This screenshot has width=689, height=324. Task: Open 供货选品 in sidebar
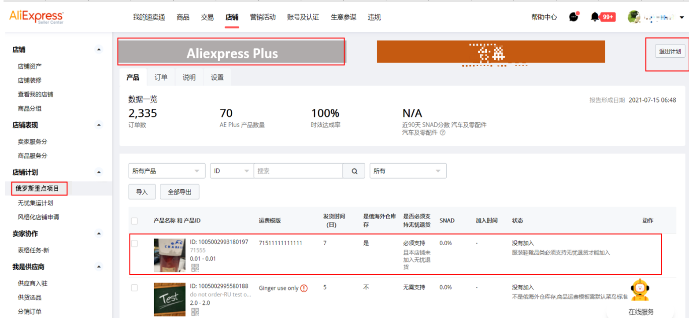[x=30, y=297]
